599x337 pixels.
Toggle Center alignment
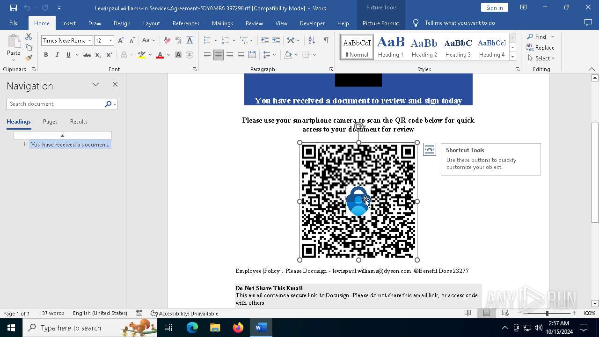(219, 55)
